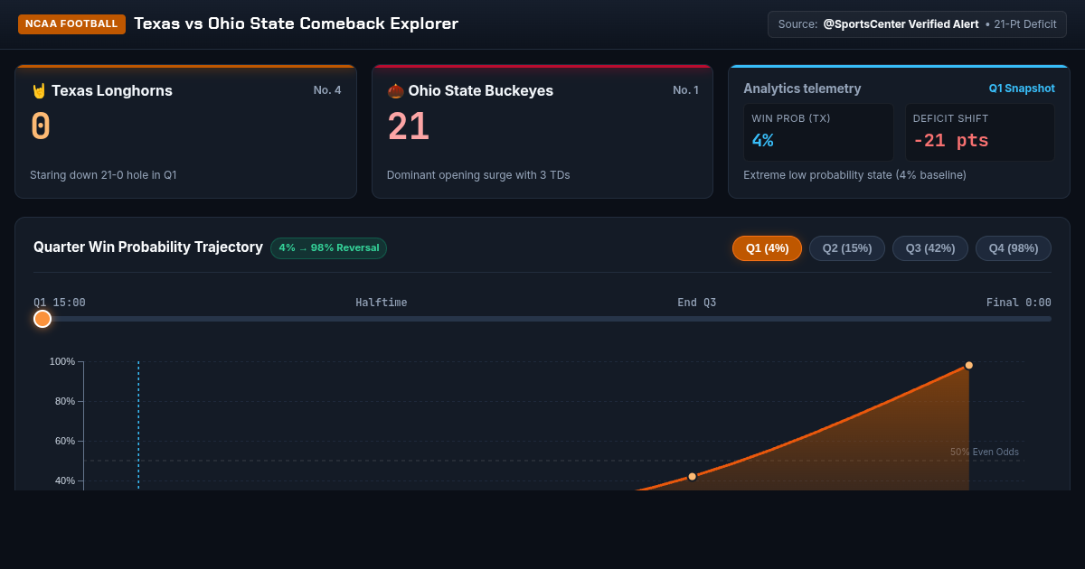
Task: Click 'Dominant opening surge with 3 TDs' text
Action: tap(478, 174)
